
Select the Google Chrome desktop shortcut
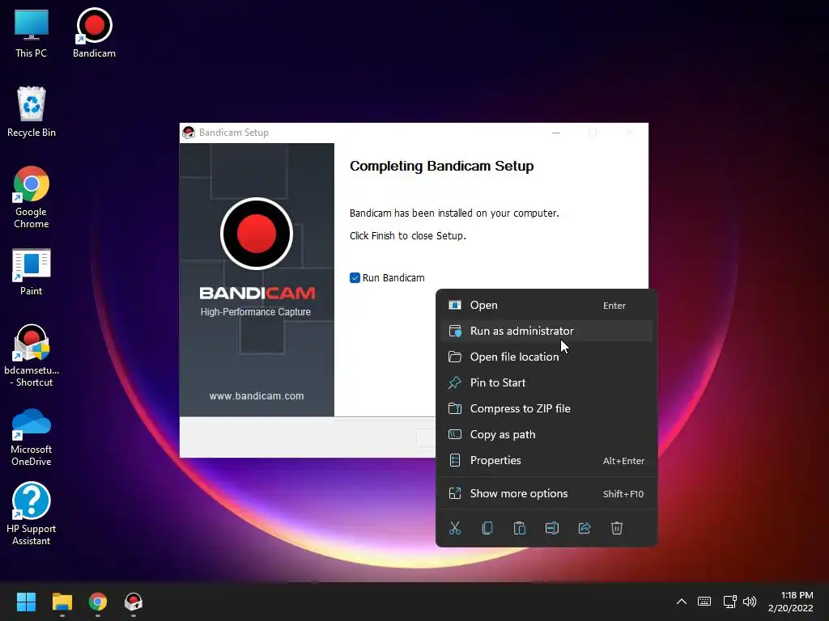pos(32,197)
